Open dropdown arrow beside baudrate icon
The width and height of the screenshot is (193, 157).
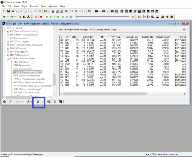coord(15,17)
